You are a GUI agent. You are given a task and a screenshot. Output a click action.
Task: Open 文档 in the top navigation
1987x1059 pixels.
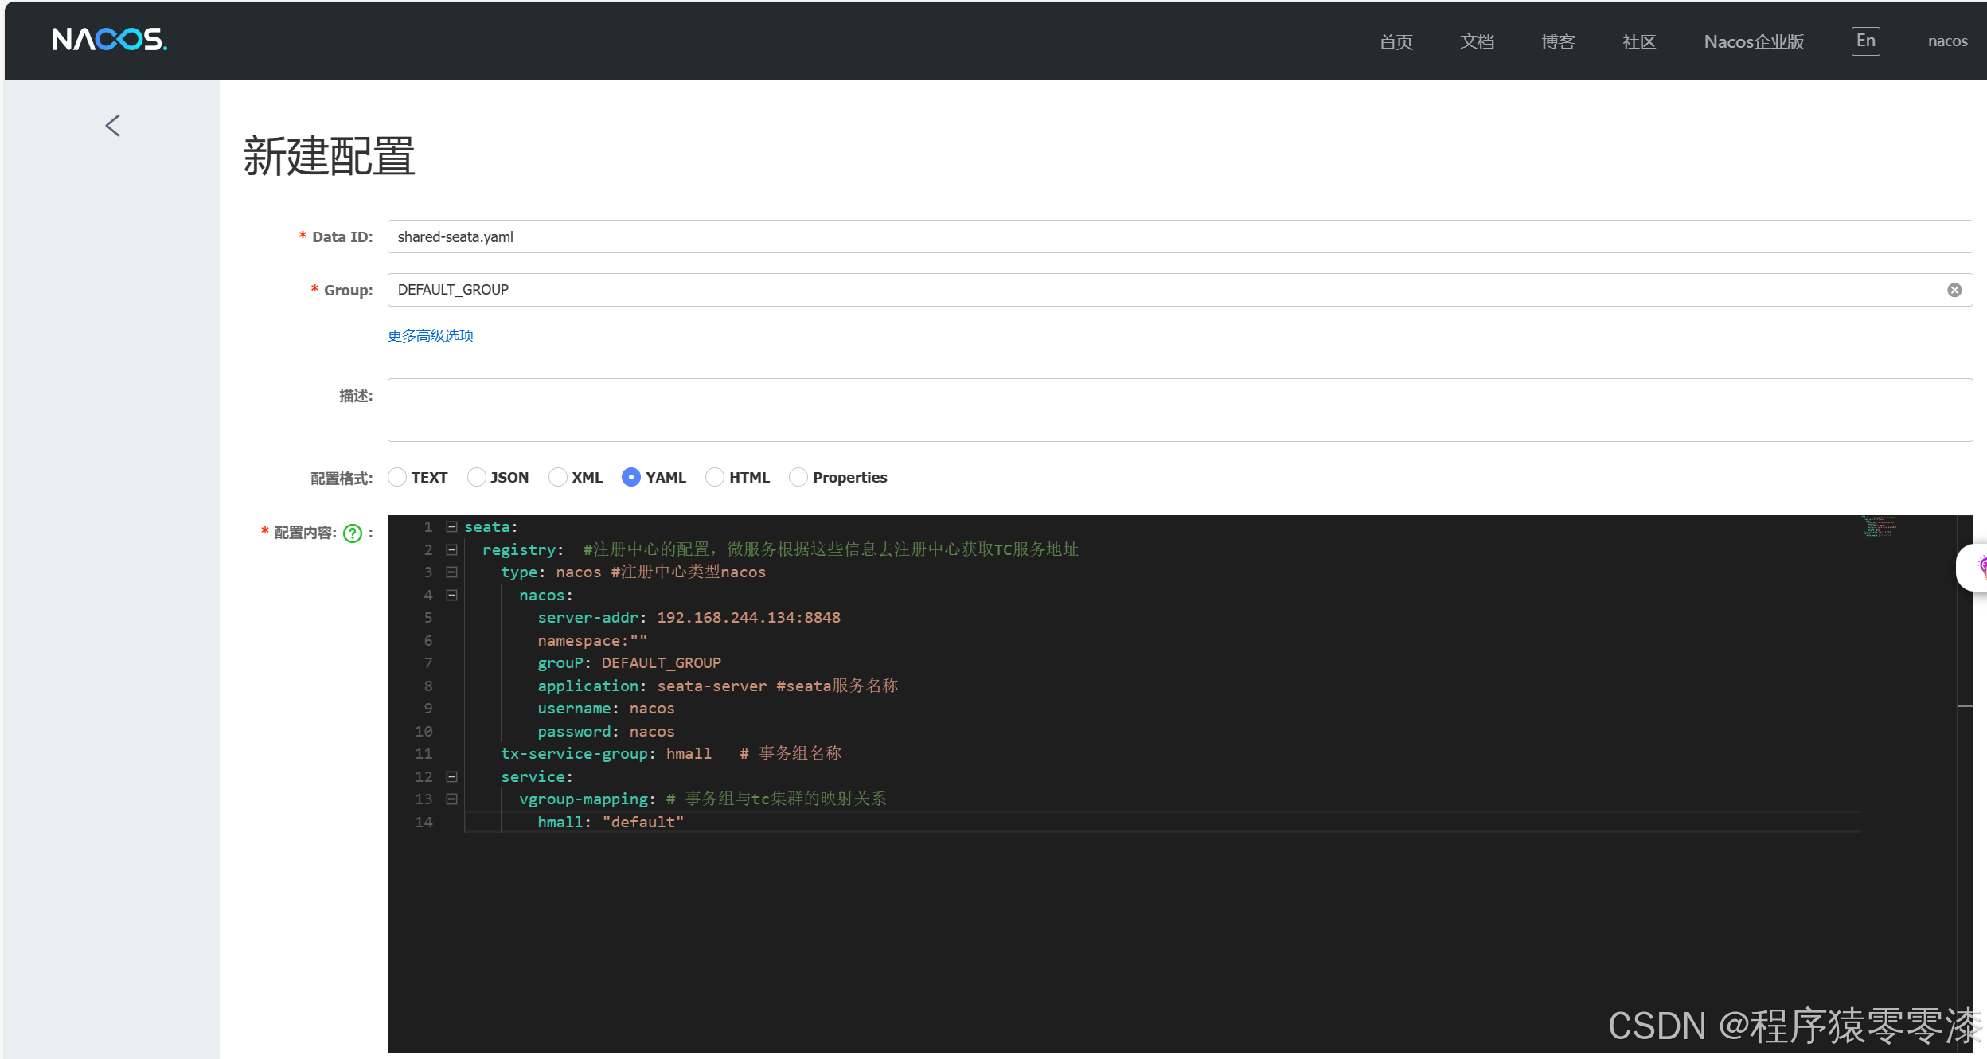(1477, 41)
